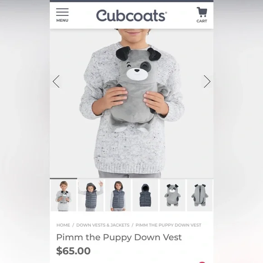Click PIMM THE PUPPY DOWN VEST breadcrumb
The width and height of the screenshot is (263, 263).
[168, 225]
